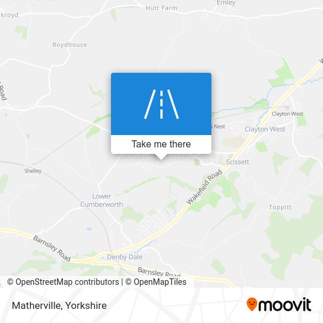Click the Scissett place label on the map
Viewport: 323px width, 323px height.
coord(237,162)
